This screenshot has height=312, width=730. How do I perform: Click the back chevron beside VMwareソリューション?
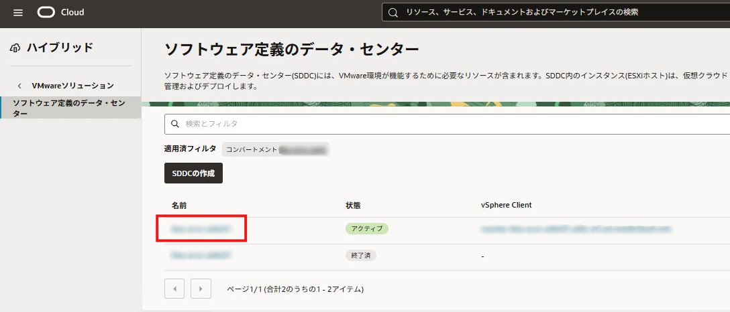(x=19, y=86)
